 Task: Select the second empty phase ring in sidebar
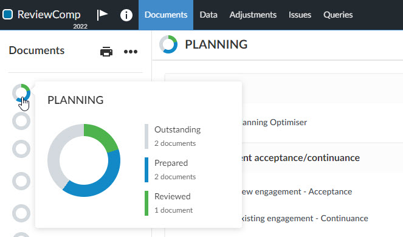21,121
